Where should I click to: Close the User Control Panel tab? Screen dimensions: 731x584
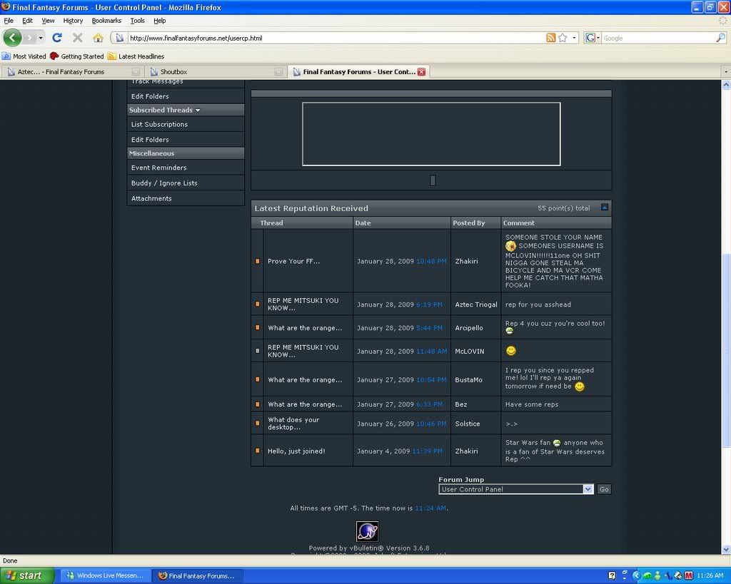tap(421, 72)
